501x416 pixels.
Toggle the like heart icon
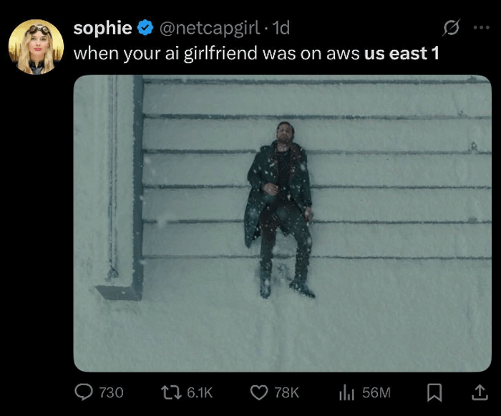click(259, 392)
